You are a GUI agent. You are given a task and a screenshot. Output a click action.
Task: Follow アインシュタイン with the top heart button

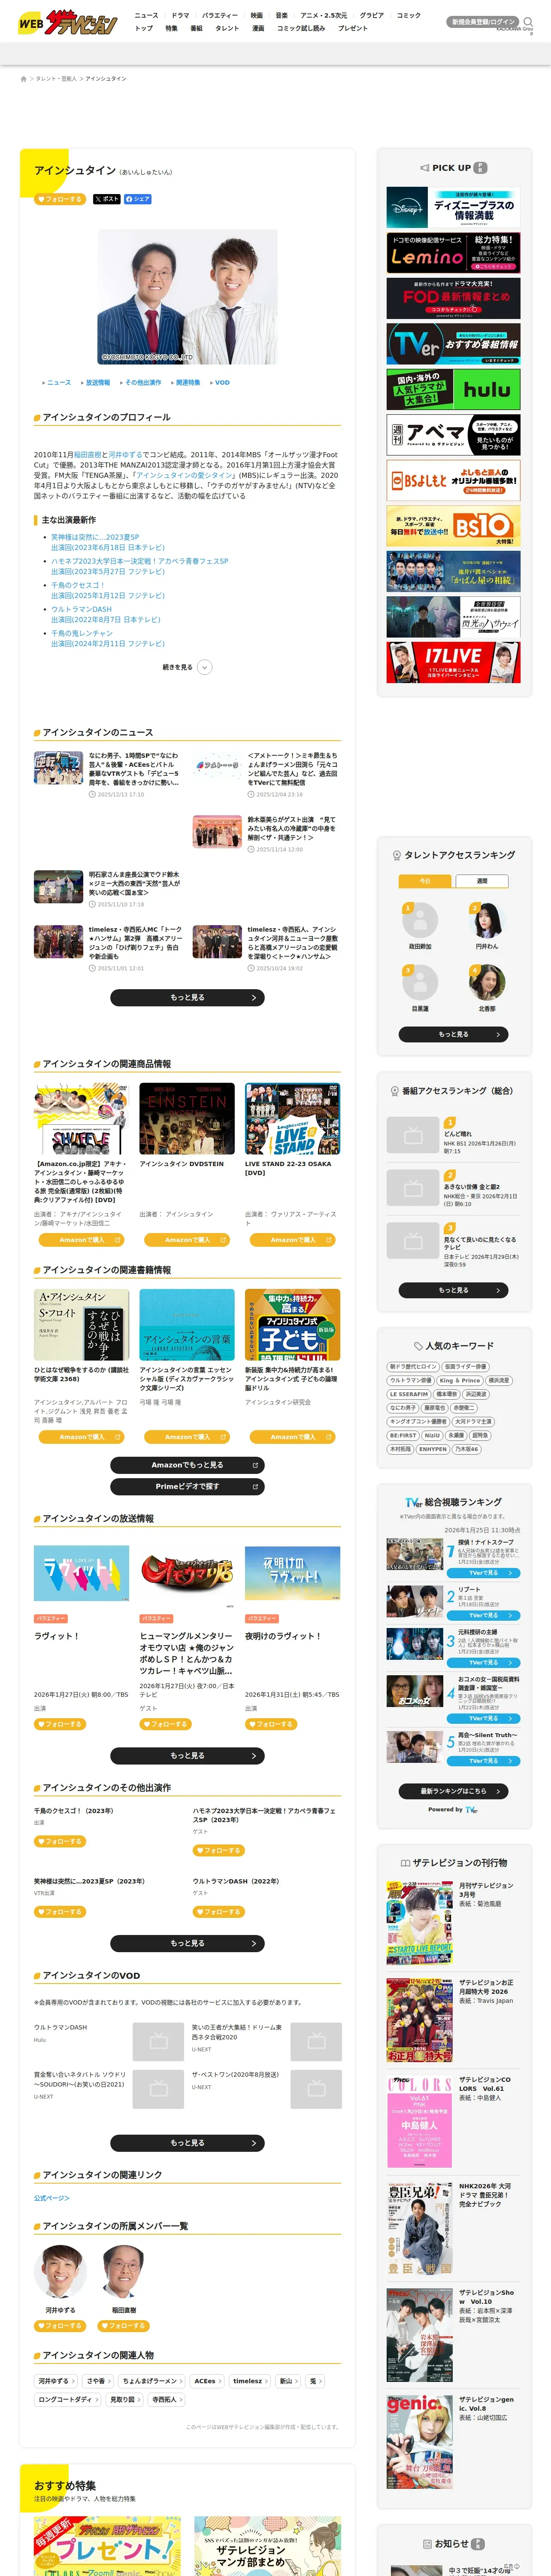point(60,199)
